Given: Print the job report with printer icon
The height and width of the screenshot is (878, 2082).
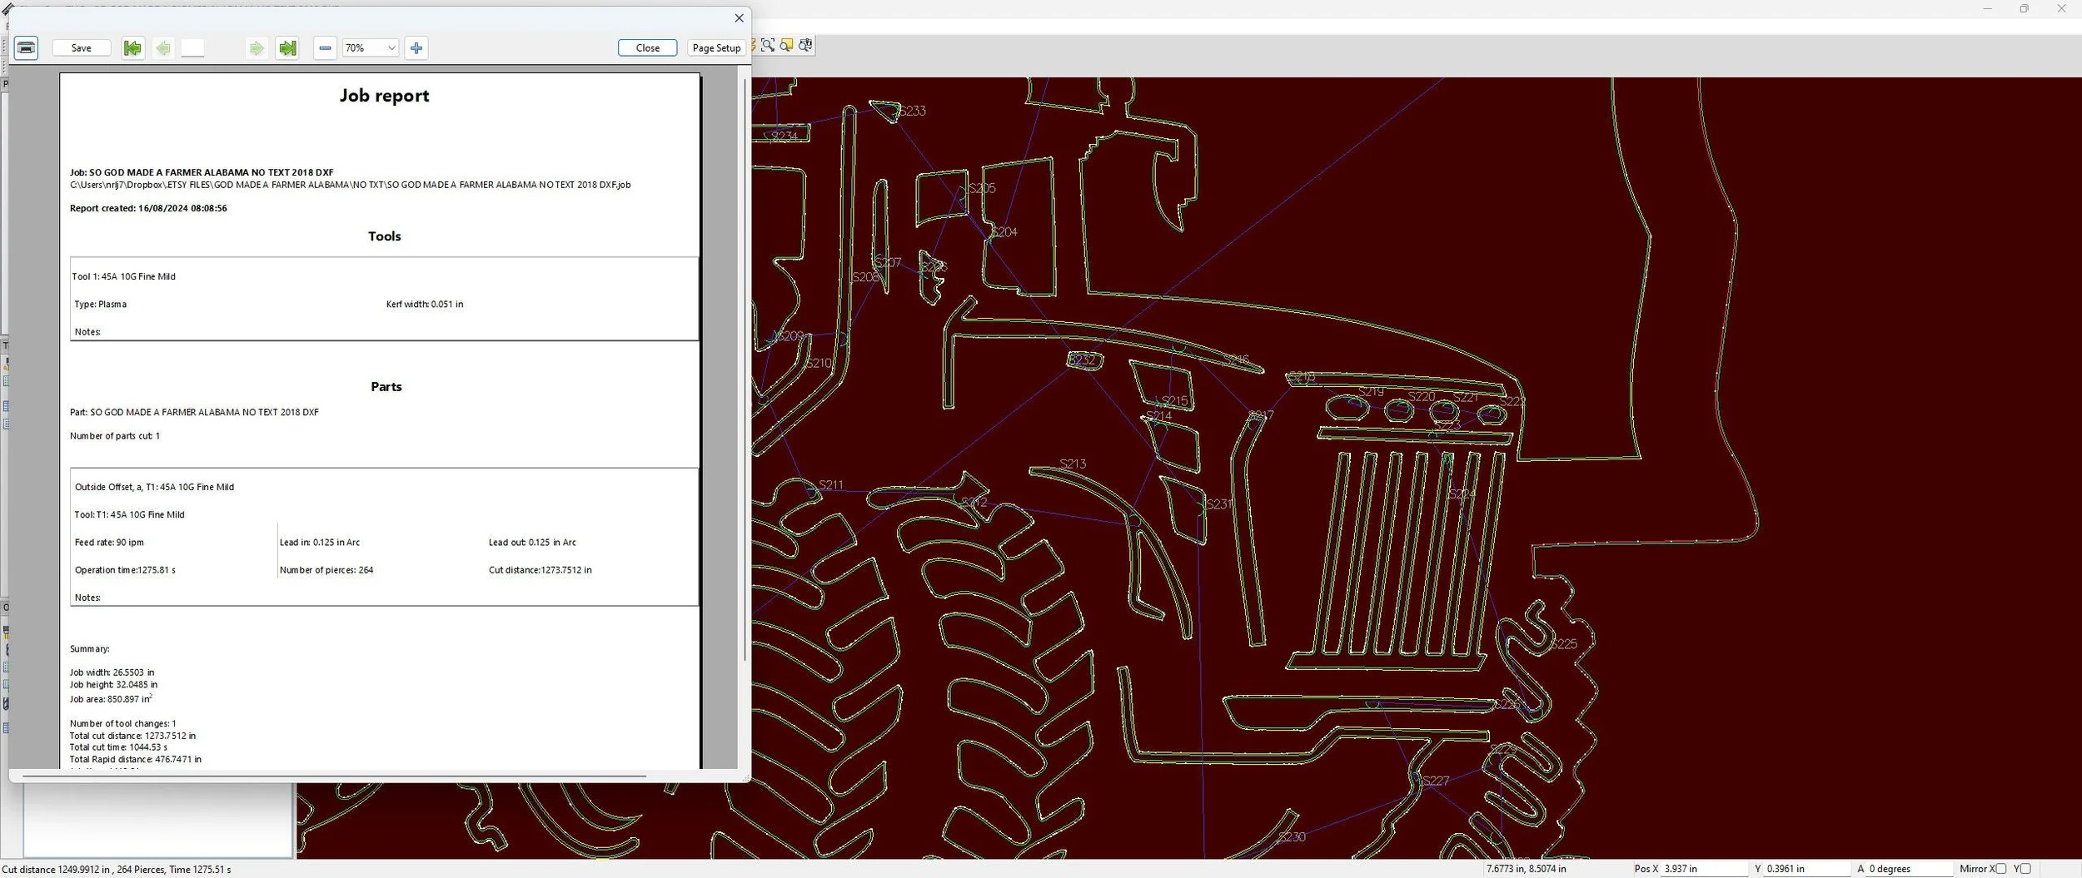Looking at the screenshot, I should point(26,47).
